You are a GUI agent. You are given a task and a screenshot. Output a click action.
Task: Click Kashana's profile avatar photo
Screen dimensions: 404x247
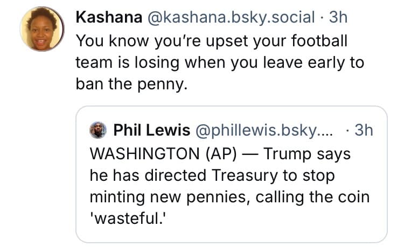[42, 29]
